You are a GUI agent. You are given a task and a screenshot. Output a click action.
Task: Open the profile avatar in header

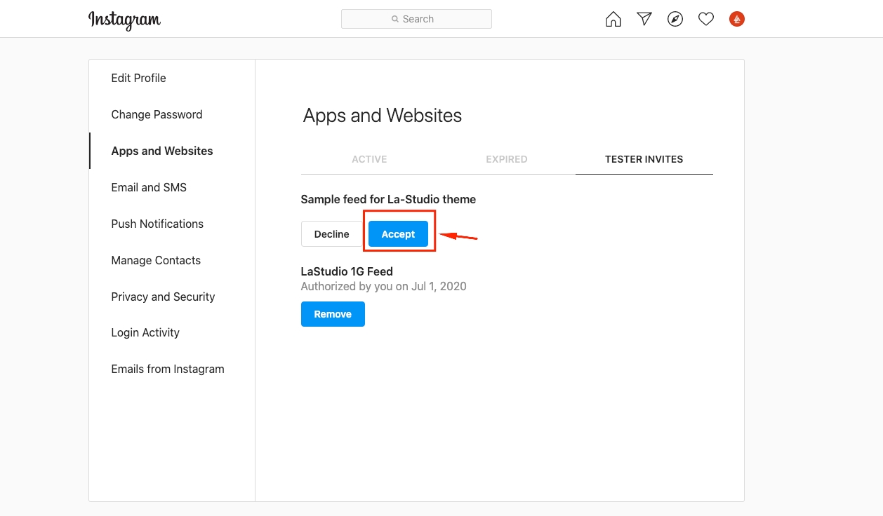pos(737,19)
